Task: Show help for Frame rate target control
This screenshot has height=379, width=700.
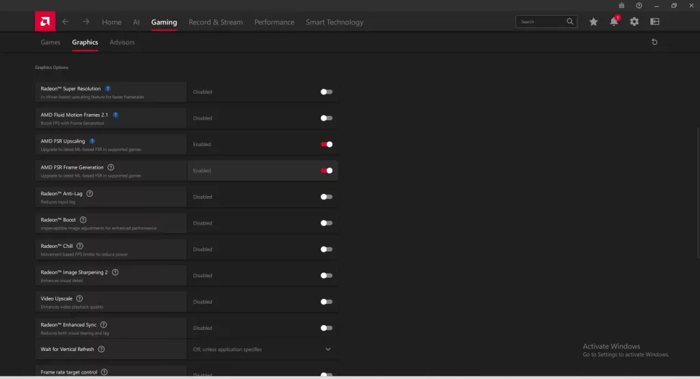Action: tap(104, 372)
